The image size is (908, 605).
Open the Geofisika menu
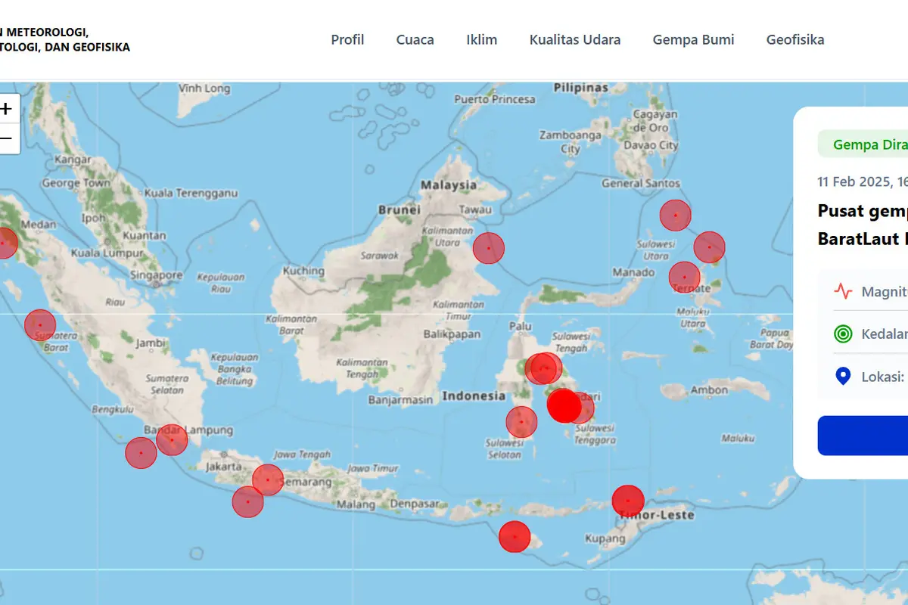795,39
